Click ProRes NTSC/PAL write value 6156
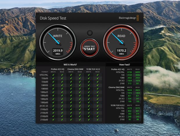 coord(130,72)
